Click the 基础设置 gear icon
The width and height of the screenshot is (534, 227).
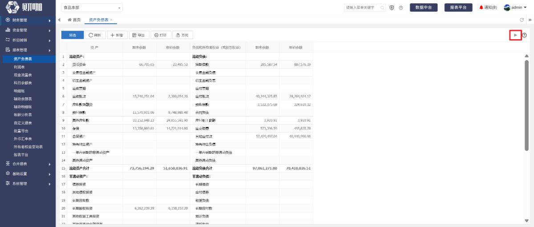click(8, 174)
